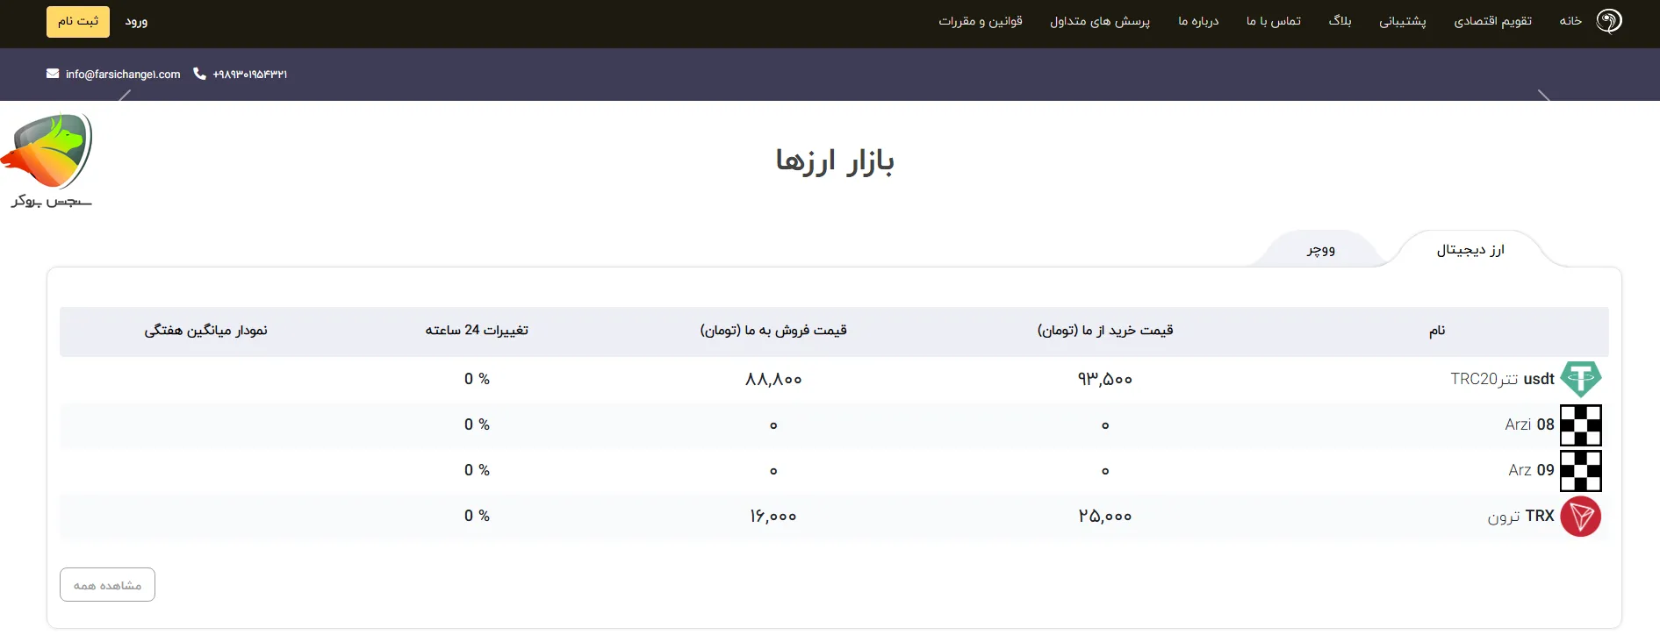Click the Arz 09 checkered icon
Viewport: 1660px width, 642px height.
point(1581,471)
